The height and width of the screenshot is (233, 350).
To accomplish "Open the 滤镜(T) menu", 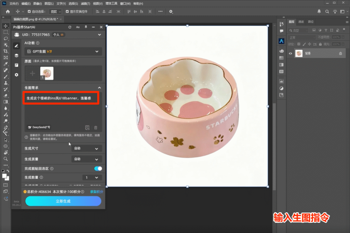I will 85,3.
